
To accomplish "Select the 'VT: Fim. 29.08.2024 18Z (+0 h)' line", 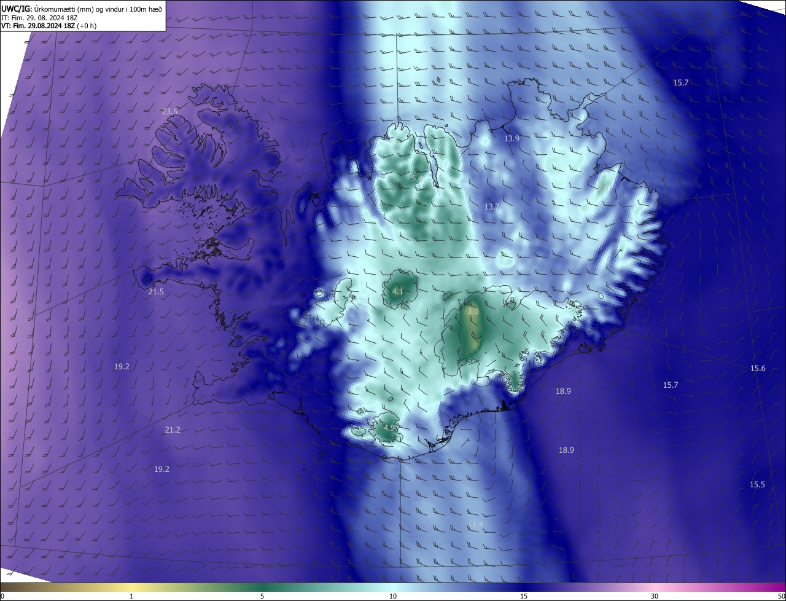I will point(49,26).
